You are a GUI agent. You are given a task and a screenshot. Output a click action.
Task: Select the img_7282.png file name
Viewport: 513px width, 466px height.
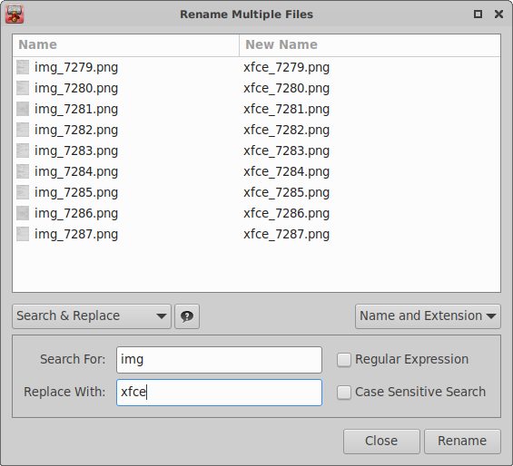click(x=76, y=131)
